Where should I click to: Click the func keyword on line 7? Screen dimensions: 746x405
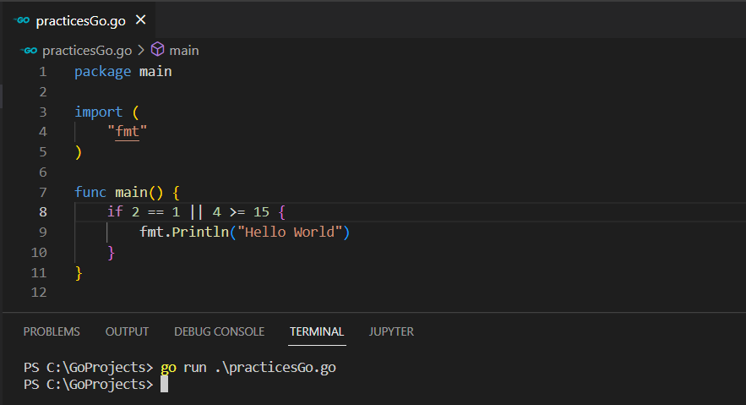point(91,192)
